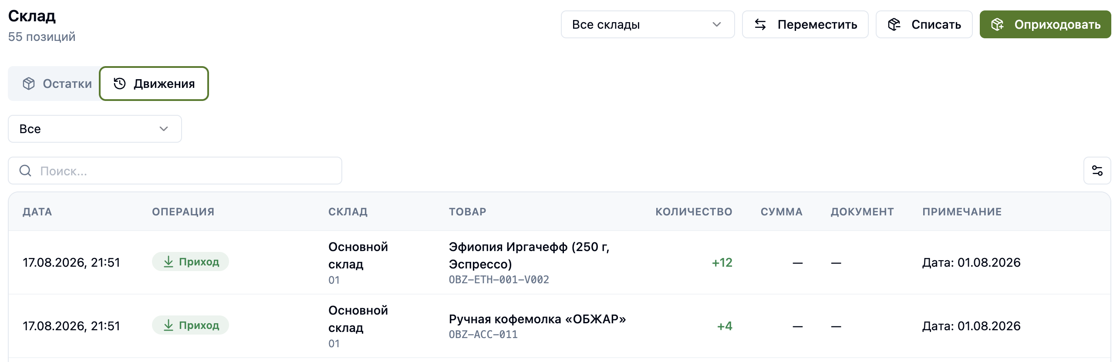
Task: Open table filter settings sliders icon
Action: 1097,171
